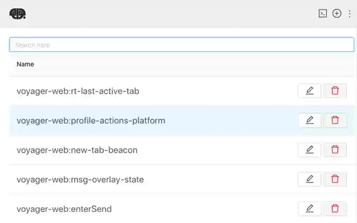Click the Name column header
357x223 pixels.
pyautogui.click(x=25, y=64)
